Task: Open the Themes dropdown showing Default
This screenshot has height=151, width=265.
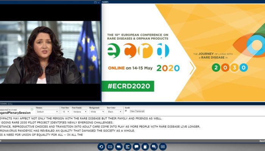Action: pyautogui.click(x=47, y=112)
